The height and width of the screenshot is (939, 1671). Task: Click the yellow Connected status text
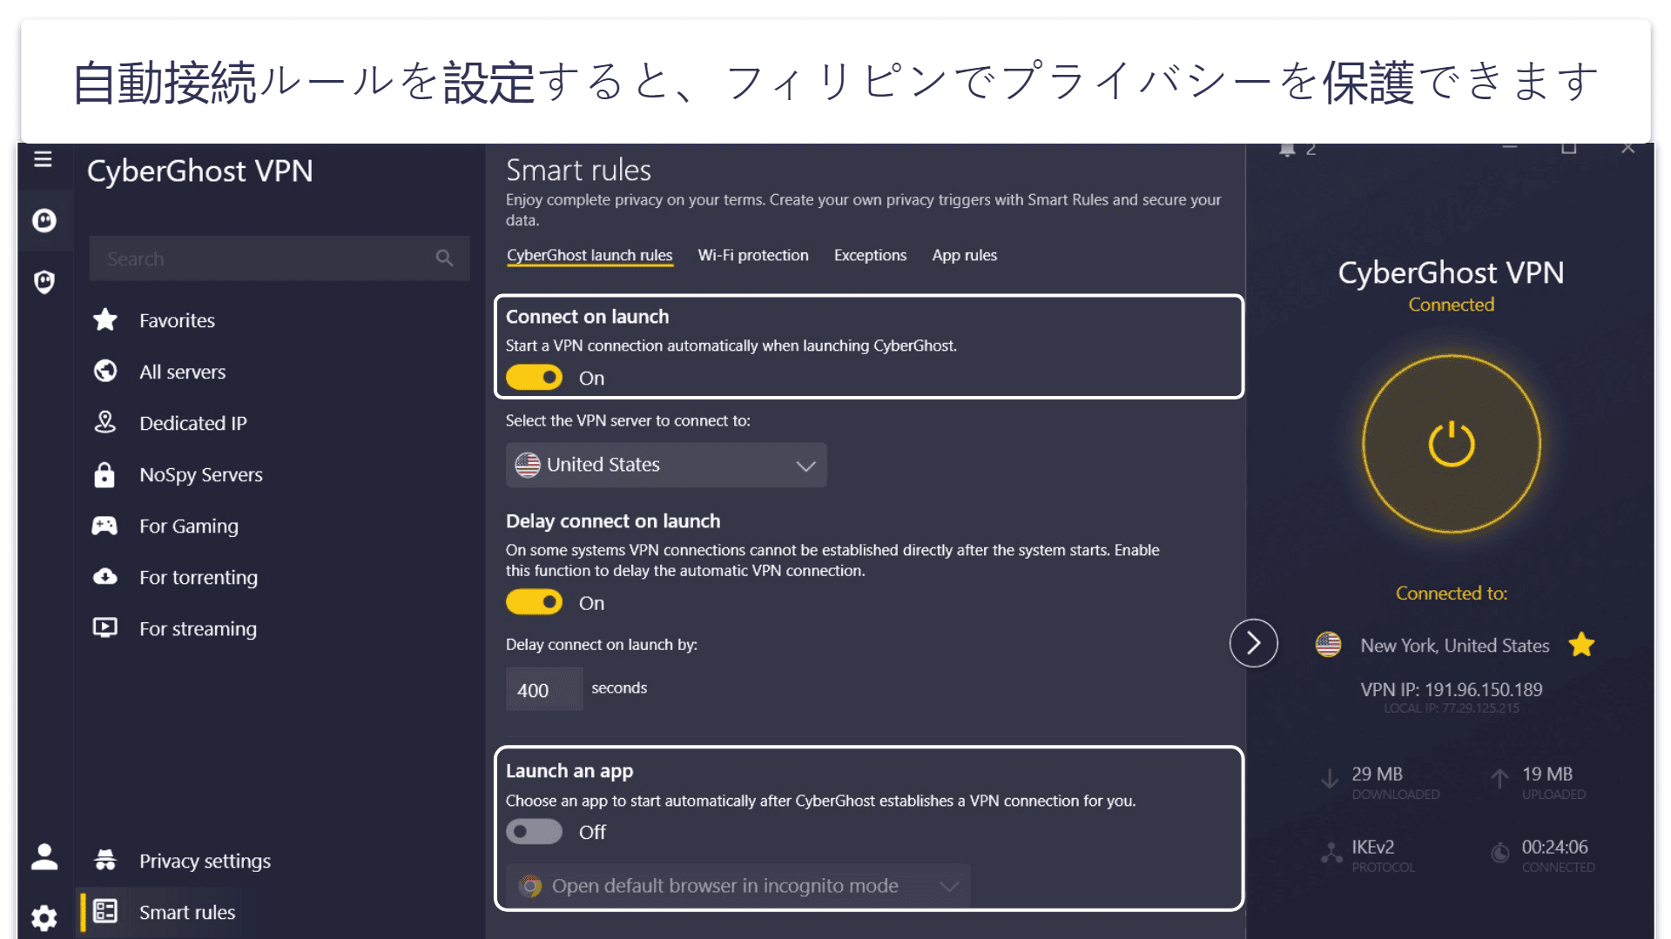point(1451,305)
